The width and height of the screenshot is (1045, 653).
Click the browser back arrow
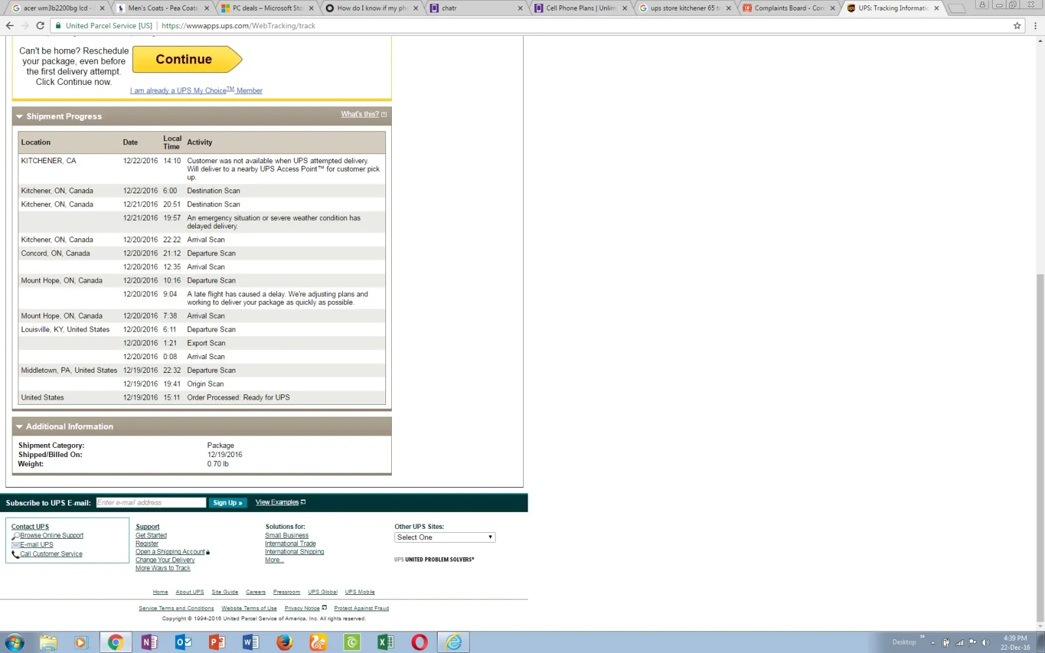[9, 25]
